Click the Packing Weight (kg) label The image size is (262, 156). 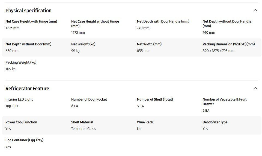click(21, 63)
